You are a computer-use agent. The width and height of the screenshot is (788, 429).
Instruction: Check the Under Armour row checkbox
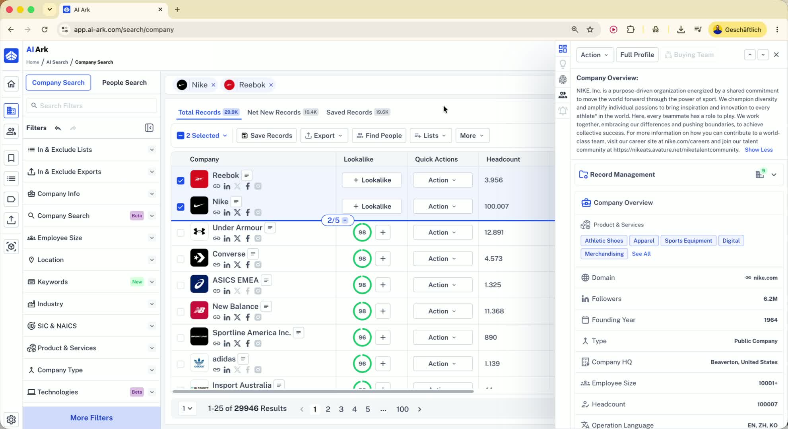181,233
